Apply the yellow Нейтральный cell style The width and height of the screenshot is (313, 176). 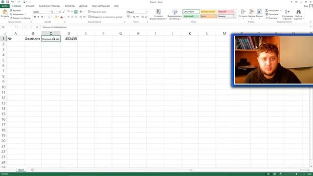coord(208,12)
